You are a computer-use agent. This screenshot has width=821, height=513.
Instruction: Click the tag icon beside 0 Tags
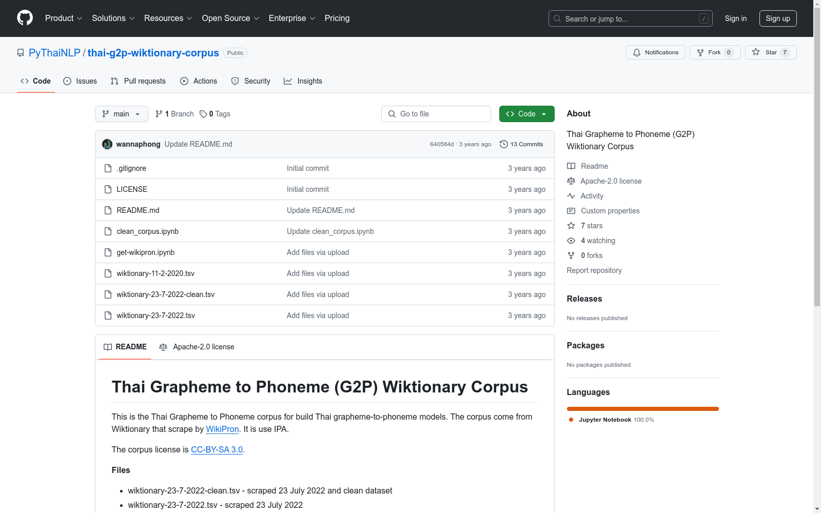pos(203,114)
